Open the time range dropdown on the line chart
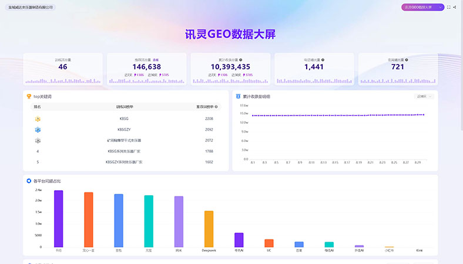The width and height of the screenshot is (463, 264). coord(424,96)
